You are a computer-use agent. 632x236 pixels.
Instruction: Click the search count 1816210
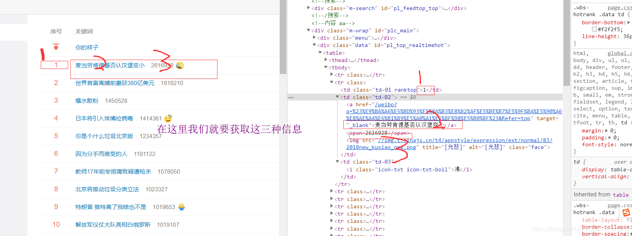pyautogui.click(x=172, y=83)
